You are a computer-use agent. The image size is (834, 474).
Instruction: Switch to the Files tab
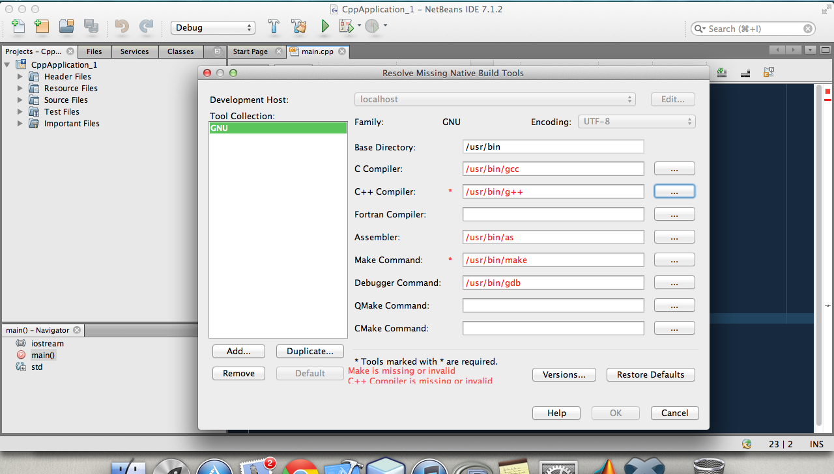tap(94, 51)
